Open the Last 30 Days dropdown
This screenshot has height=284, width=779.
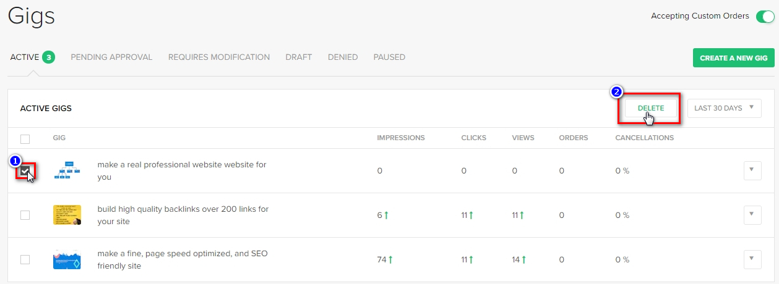(724, 108)
